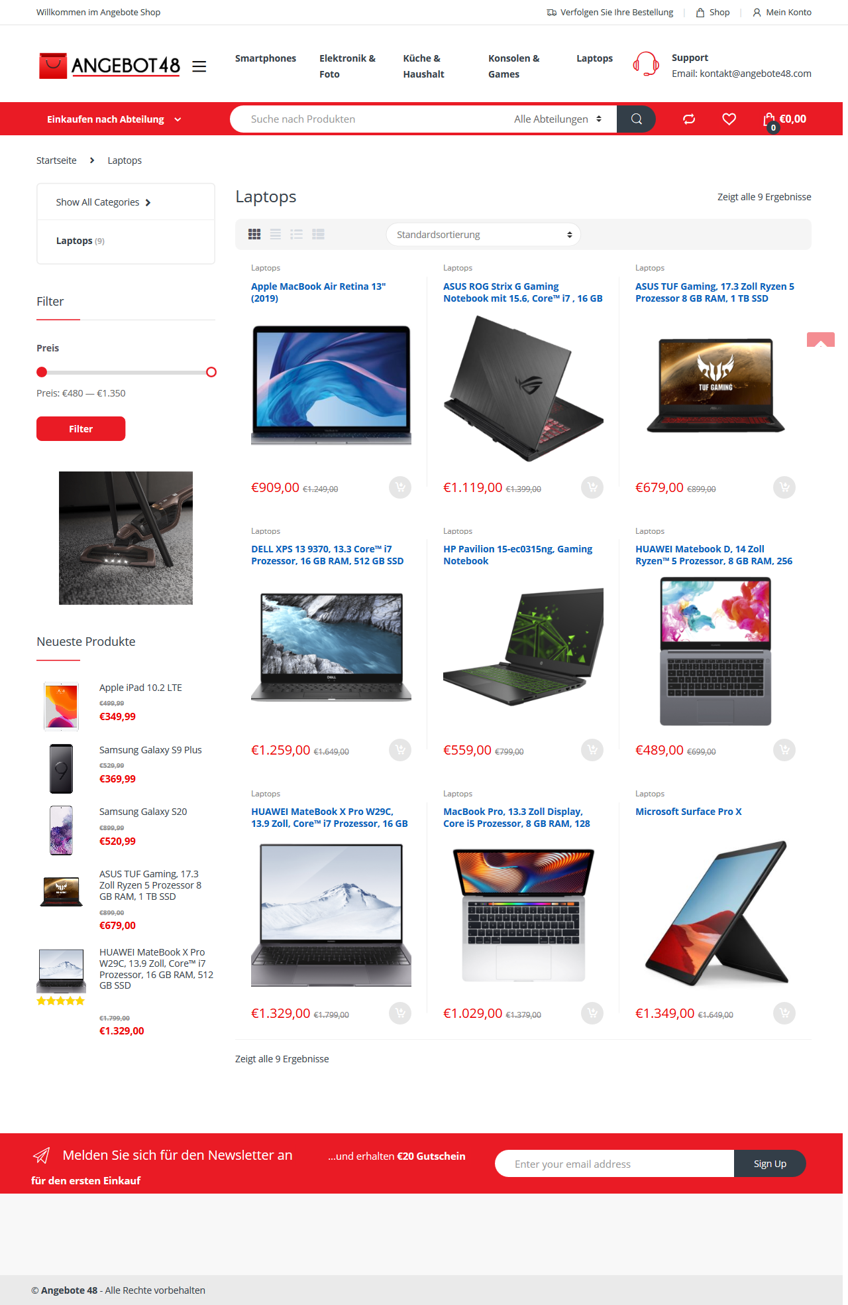The image size is (848, 1305).
Task: Click the right price slider handle
Action: 211,372
